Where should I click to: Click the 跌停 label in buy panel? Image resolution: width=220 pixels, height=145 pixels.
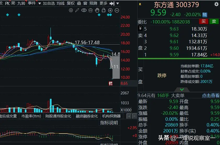162,75
